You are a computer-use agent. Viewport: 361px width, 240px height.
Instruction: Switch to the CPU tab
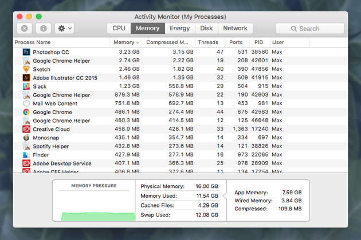tap(119, 28)
